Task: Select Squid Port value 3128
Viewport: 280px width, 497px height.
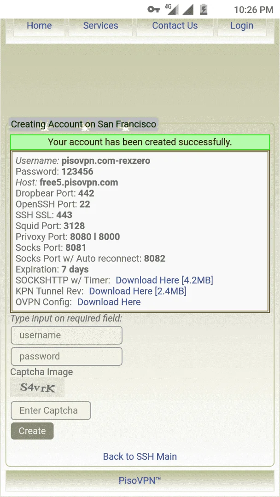Action: (x=74, y=226)
